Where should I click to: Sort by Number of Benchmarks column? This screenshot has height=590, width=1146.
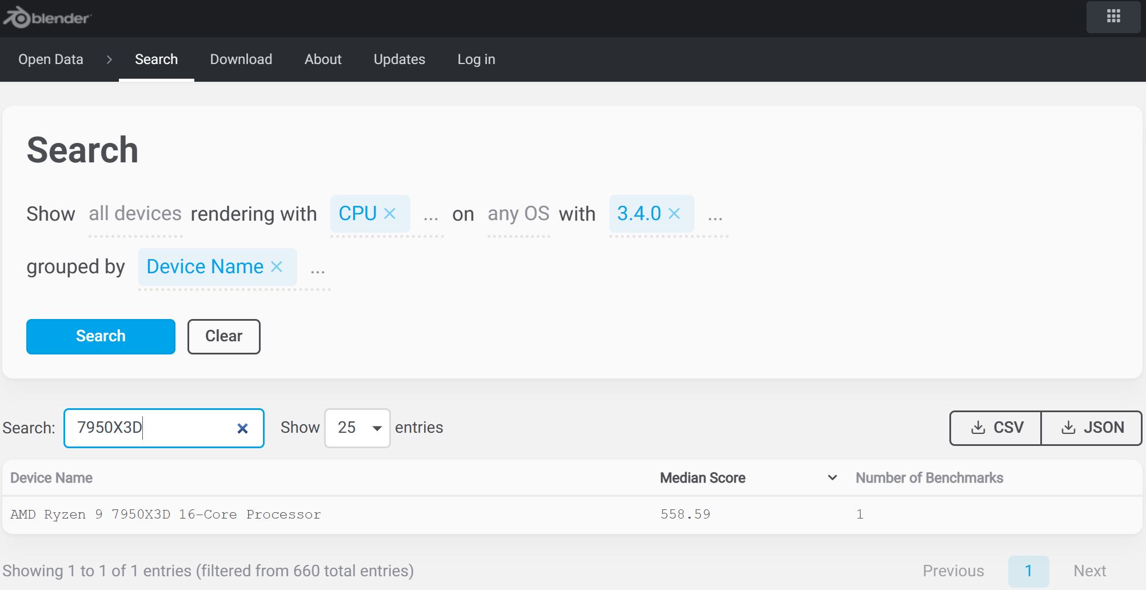(929, 478)
